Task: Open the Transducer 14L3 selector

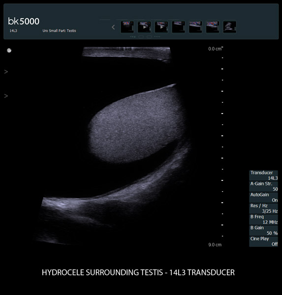Action: tap(263, 176)
